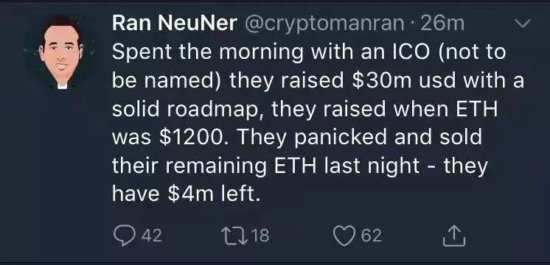550x265 pixels.
Task: Click the 'their remaining ETH' tweet line
Action: pyautogui.click(x=300, y=166)
